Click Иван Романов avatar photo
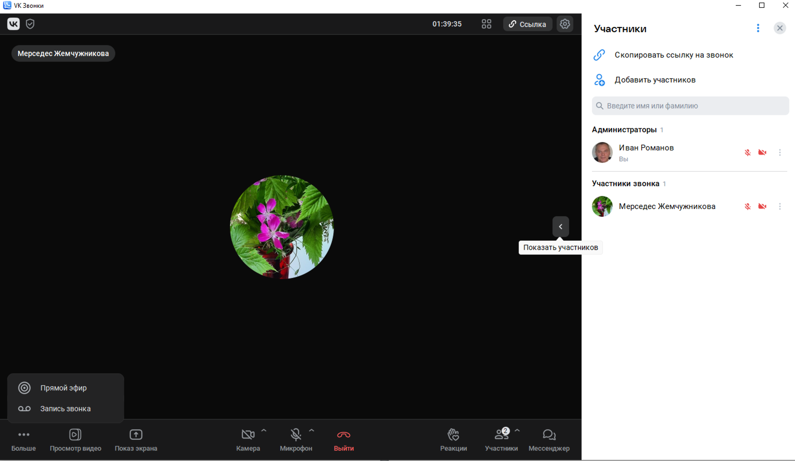 (602, 152)
